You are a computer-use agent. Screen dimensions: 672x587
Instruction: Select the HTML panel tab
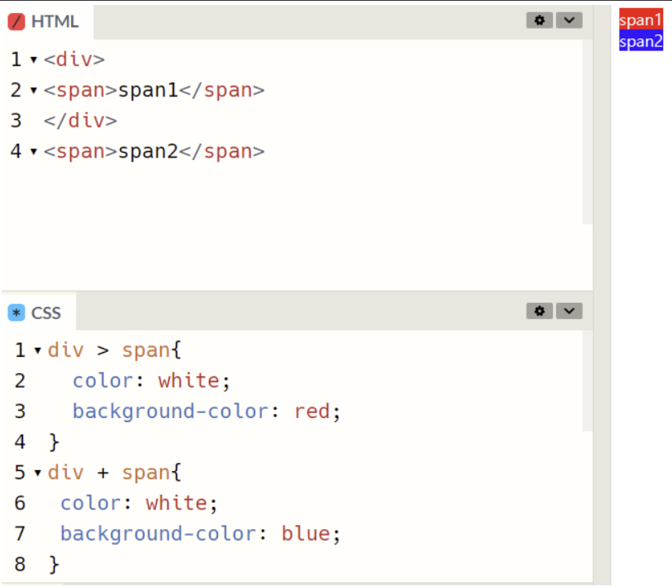click(47, 22)
